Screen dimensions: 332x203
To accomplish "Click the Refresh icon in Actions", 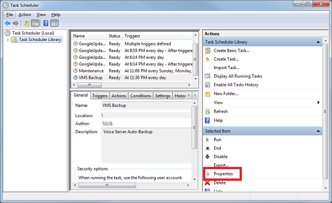I will (207, 111).
